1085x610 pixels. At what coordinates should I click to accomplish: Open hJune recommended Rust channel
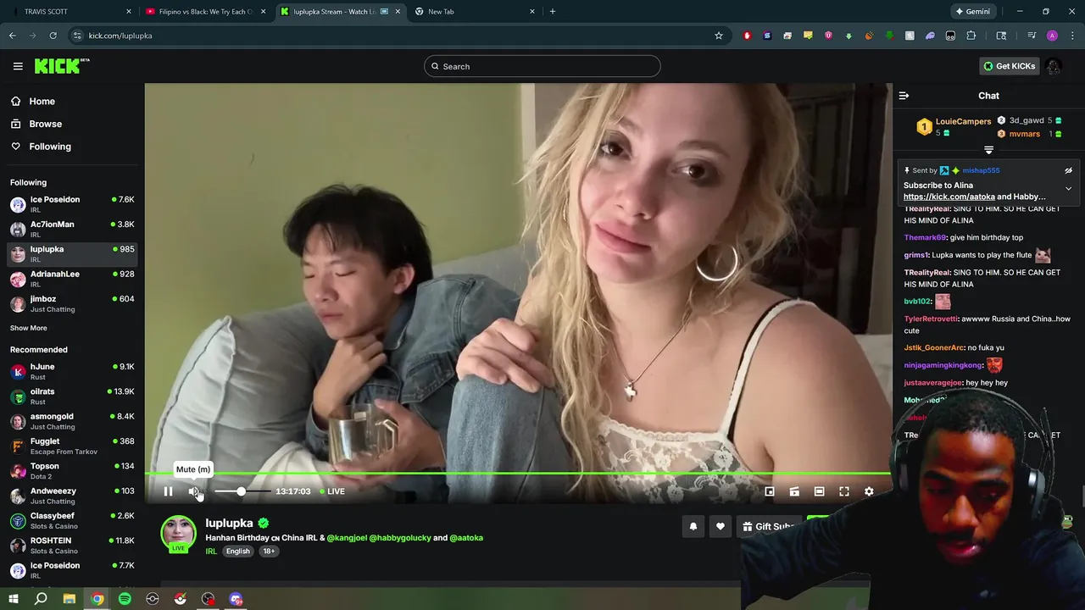tap(72, 371)
